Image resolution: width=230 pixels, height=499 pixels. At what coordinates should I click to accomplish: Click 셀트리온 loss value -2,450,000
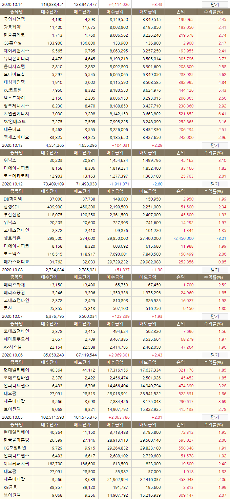point(183,239)
